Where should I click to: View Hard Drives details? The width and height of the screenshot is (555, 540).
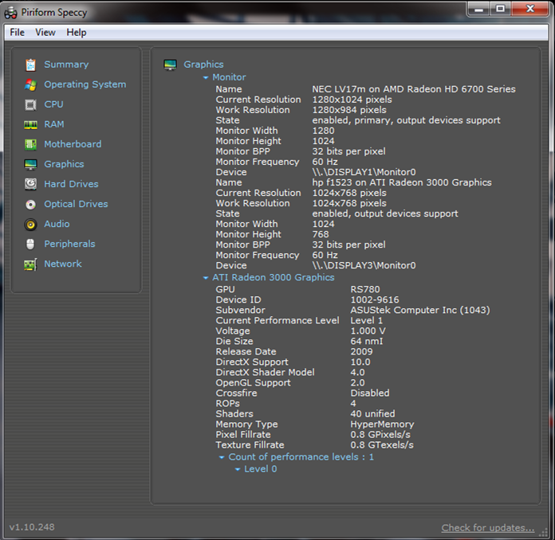[x=71, y=184]
